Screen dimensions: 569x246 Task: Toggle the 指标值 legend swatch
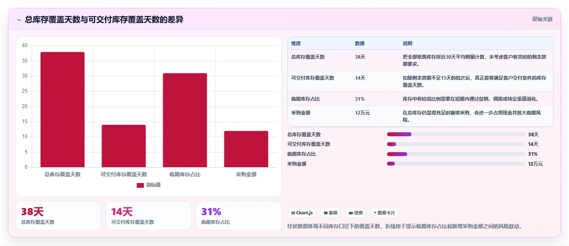[140, 185]
